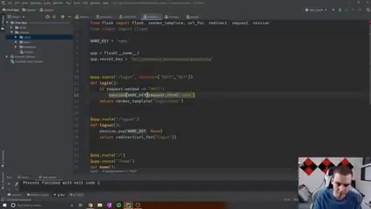Open the run configuration dropdown
Image resolution: width=371 pixels, height=209 pixels.
pyautogui.click(x=316, y=10)
